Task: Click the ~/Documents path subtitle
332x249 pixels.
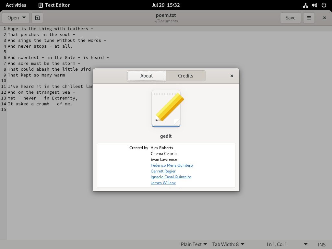Action: (166, 21)
